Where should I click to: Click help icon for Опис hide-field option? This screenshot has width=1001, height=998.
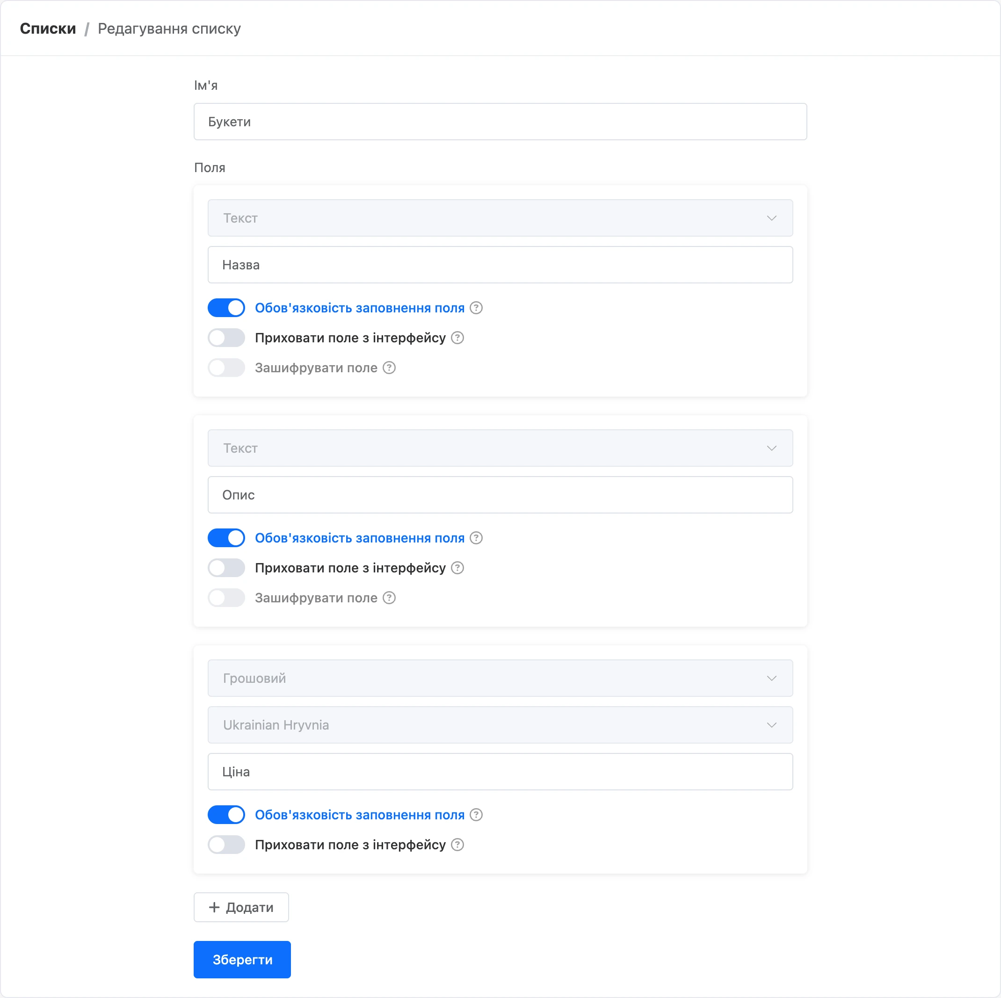(x=457, y=568)
